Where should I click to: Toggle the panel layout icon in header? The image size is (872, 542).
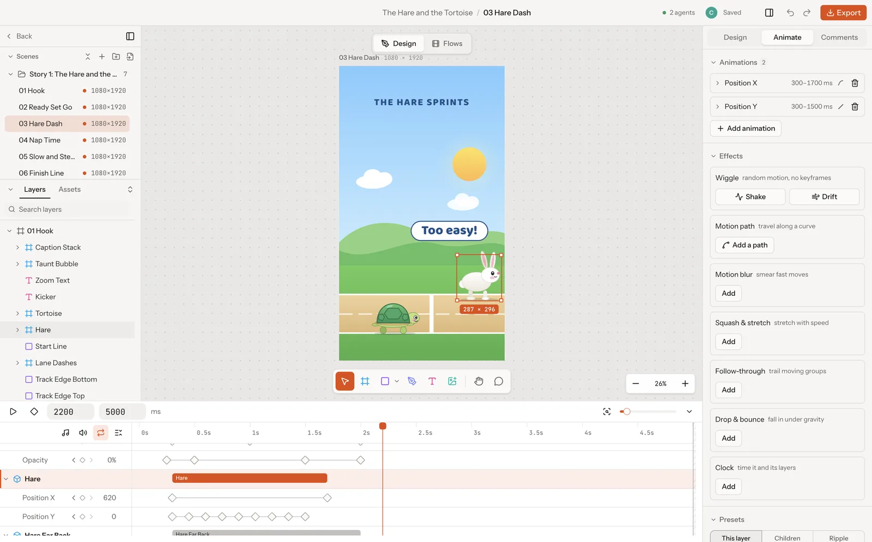point(769,13)
